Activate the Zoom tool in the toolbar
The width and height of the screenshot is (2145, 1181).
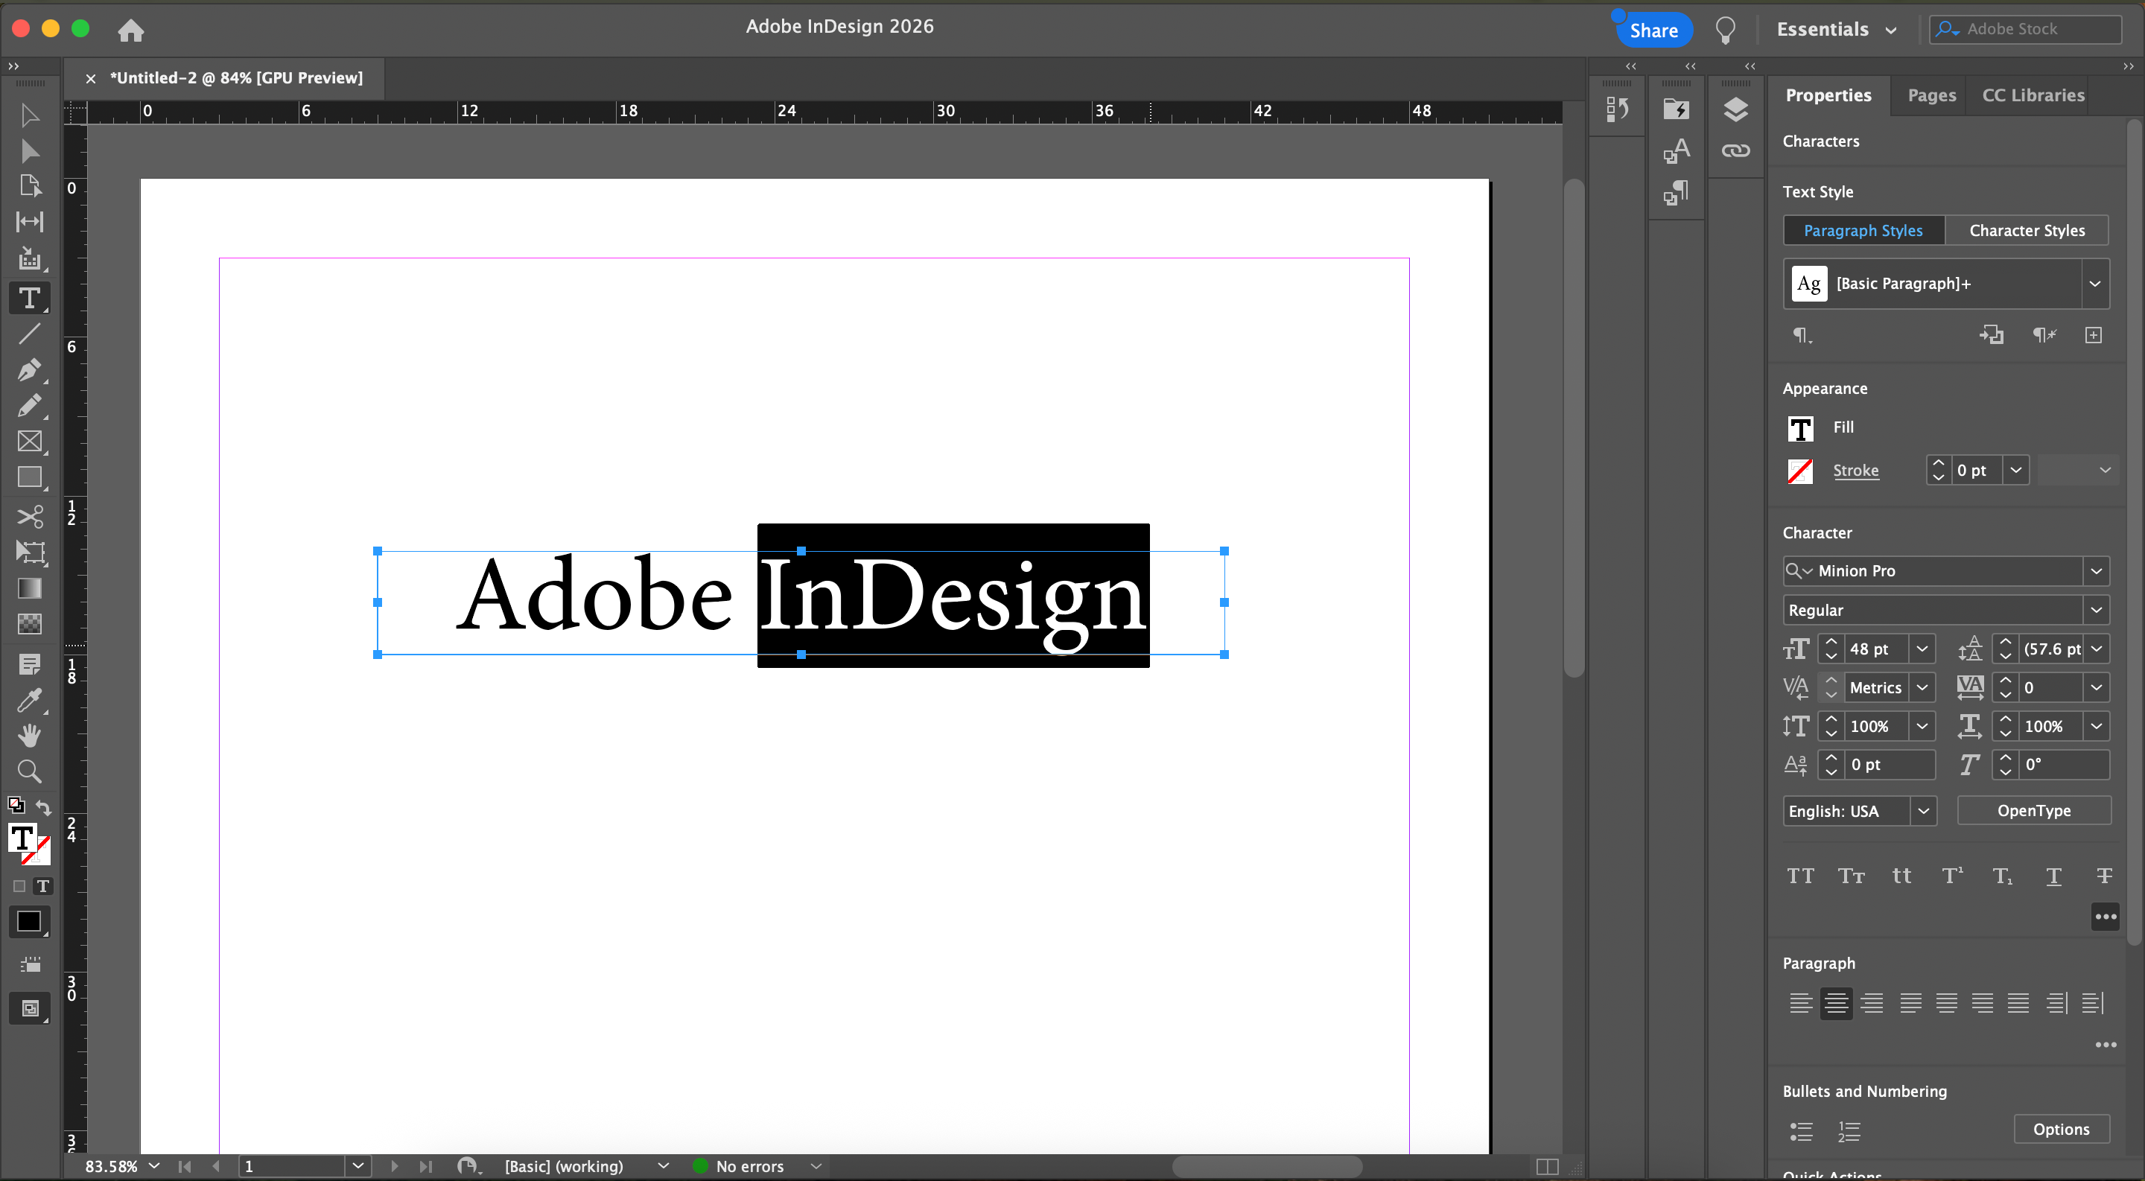point(29,771)
